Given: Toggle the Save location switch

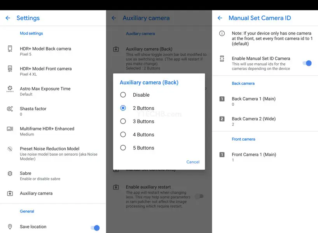Looking at the screenshot, I should click(95, 228).
